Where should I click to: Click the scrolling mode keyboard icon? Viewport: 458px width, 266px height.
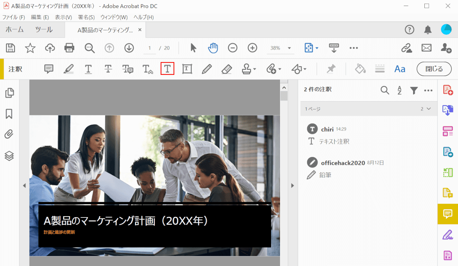point(334,48)
